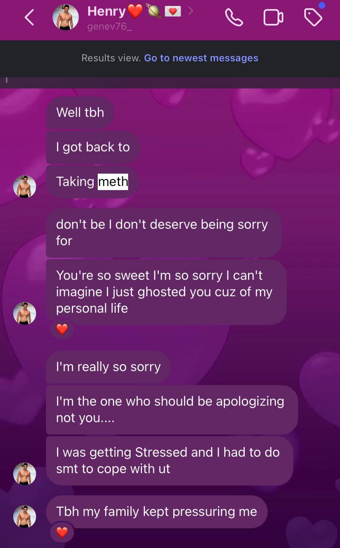340x548 pixels.
Task: Open Henry's profile picture in header
Action: [x=66, y=18]
